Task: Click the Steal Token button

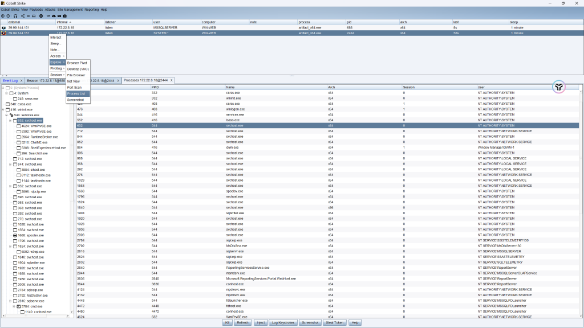Action: point(334,322)
